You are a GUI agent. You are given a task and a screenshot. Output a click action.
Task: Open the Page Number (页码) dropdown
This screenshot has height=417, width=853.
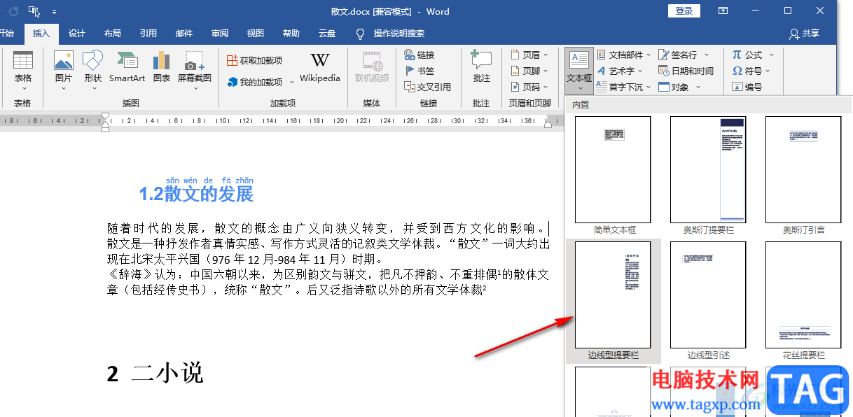pos(529,87)
